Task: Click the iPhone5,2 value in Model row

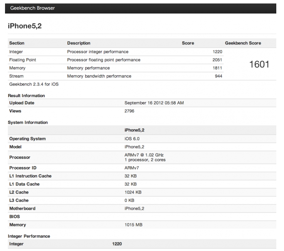Action: 134,147
